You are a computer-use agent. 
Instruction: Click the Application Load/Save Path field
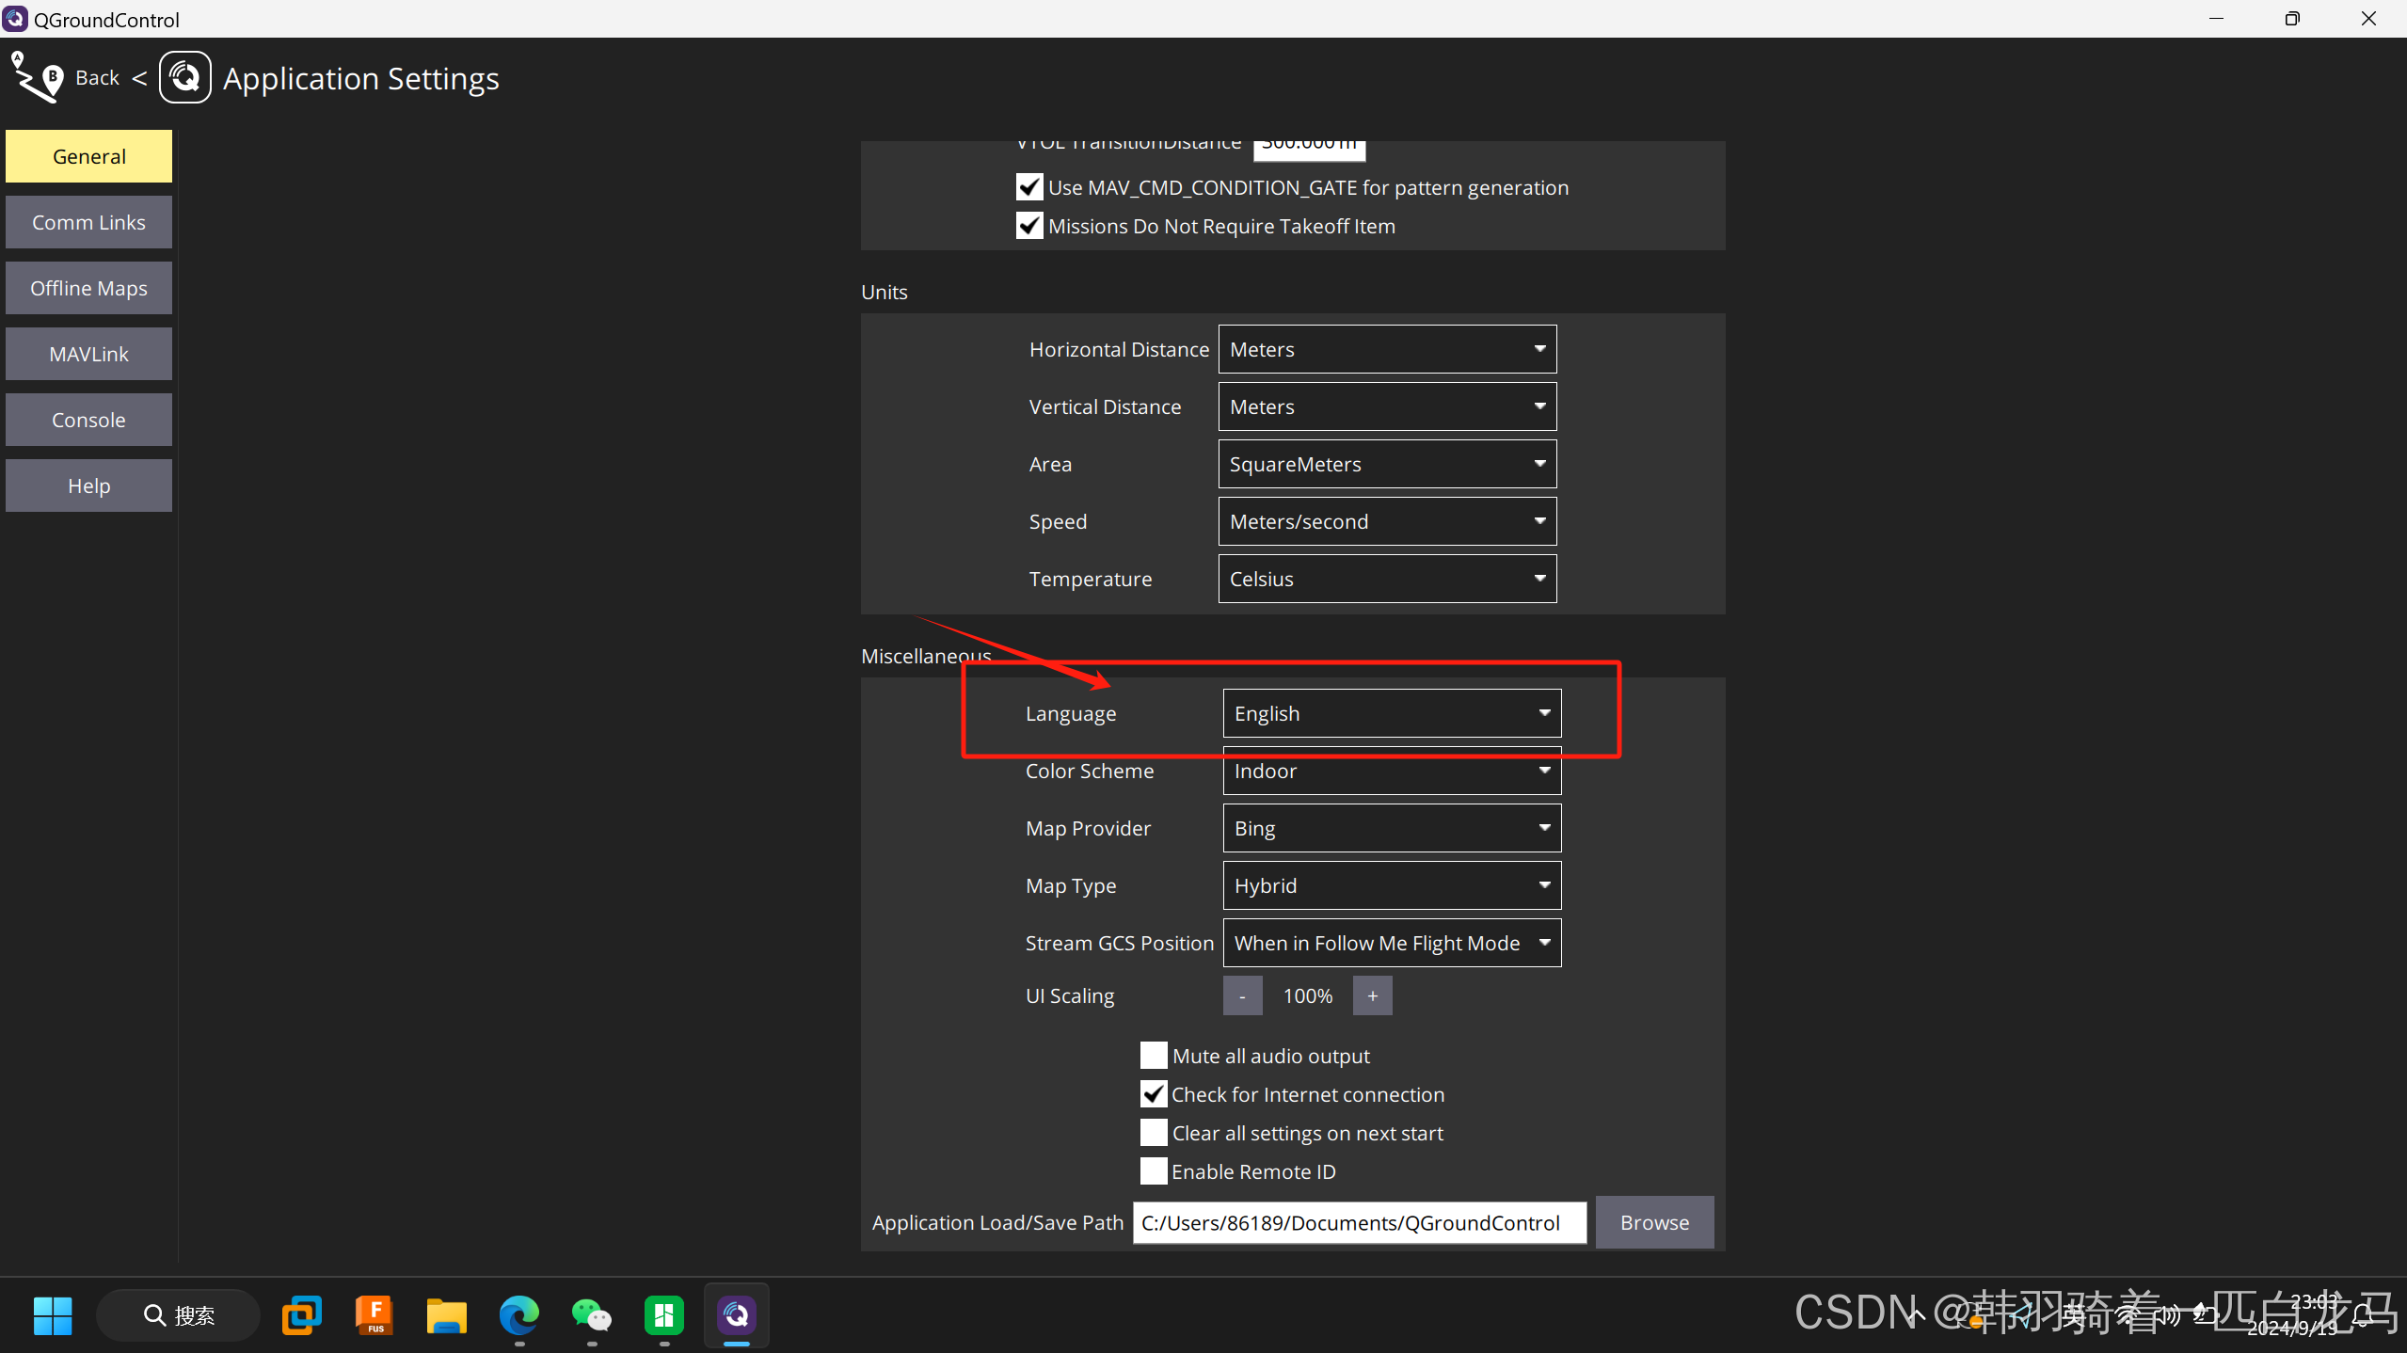pos(1359,1222)
